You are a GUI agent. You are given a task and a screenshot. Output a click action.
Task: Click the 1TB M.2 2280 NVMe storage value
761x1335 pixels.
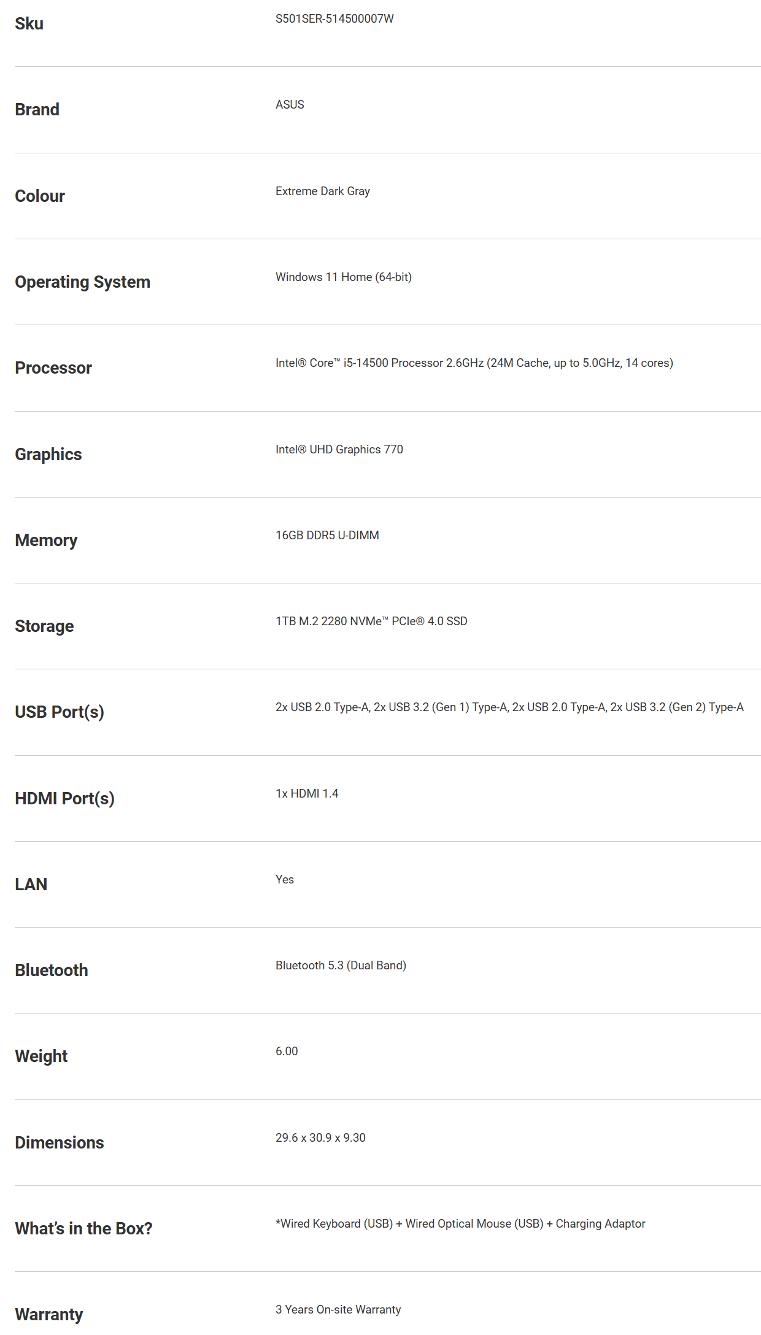(x=371, y=621)
